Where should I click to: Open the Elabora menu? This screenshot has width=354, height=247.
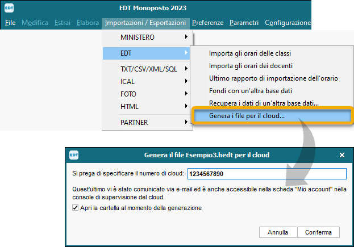click(x=88, y=23)
